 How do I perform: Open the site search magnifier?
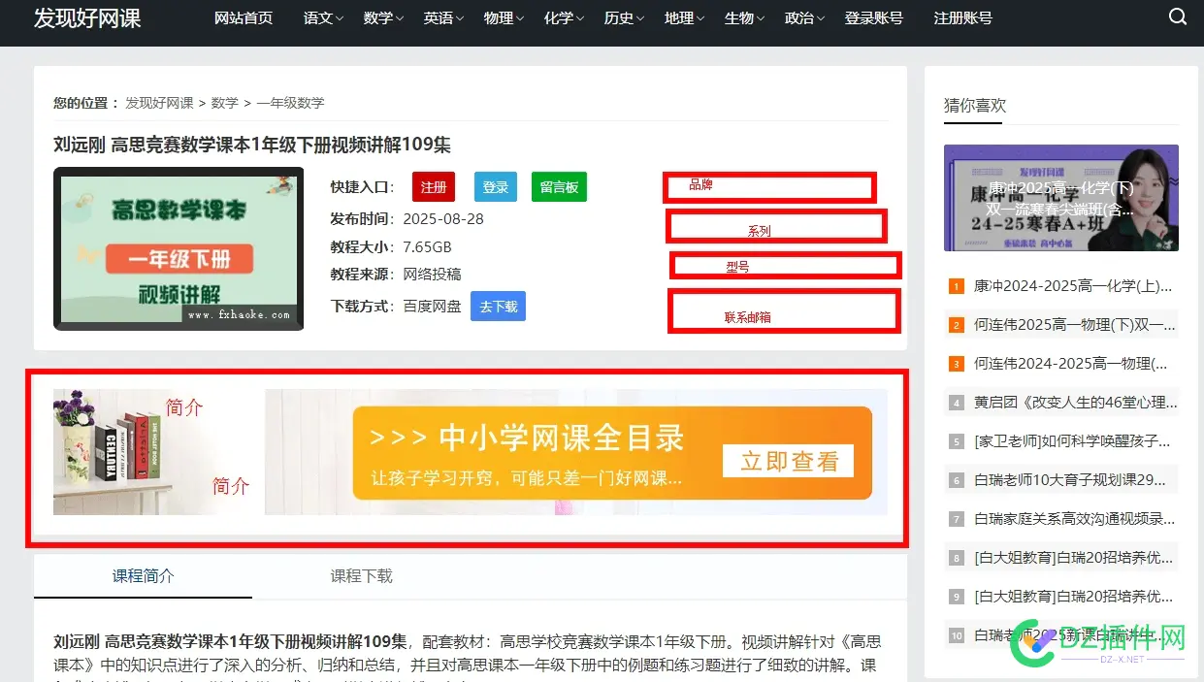pyautogui.click(x=1178, y=16)
